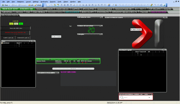Viewport: 180px width, 104px height.
Task: Switch to the STAGIONALITA tab
Action: pos(103,12)
